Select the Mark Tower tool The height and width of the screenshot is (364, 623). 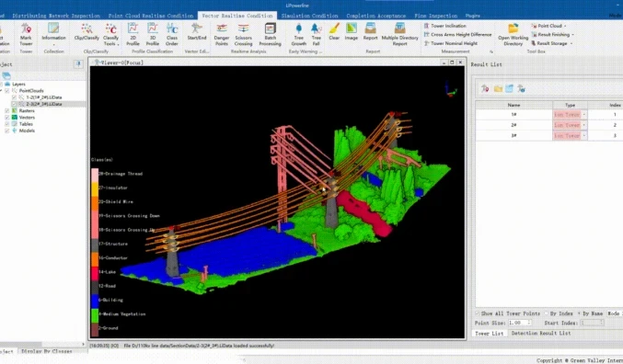26,34
